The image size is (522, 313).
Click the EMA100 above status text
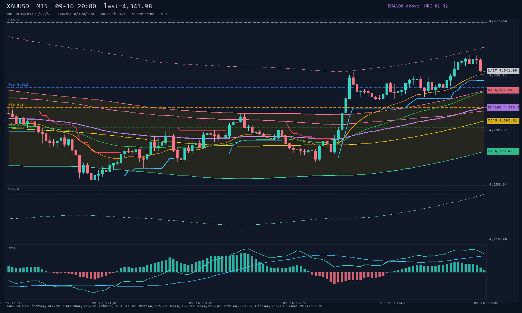[x=403, y=6]
